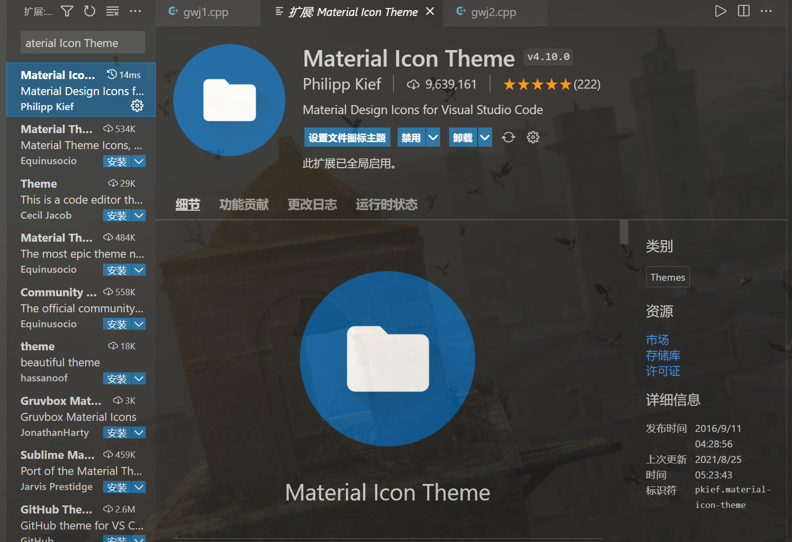Open editor more actions ellipsis
Viewport: 792px width, 542px height.
pyautogui.click(x=766, y=11)
